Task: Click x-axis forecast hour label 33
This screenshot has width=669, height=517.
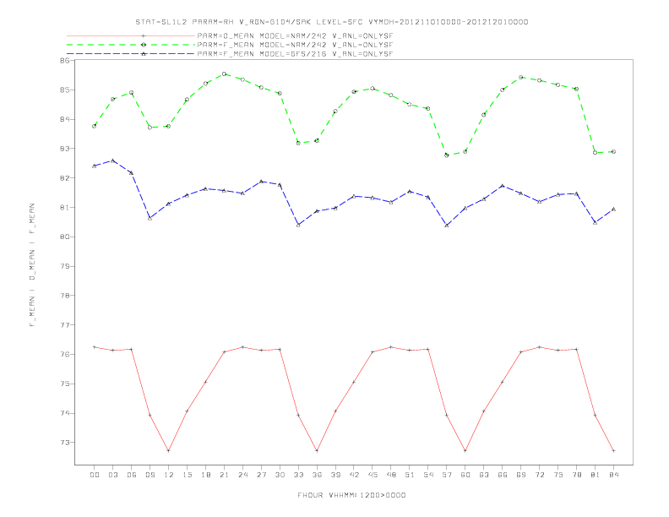Action: point(299,475)
